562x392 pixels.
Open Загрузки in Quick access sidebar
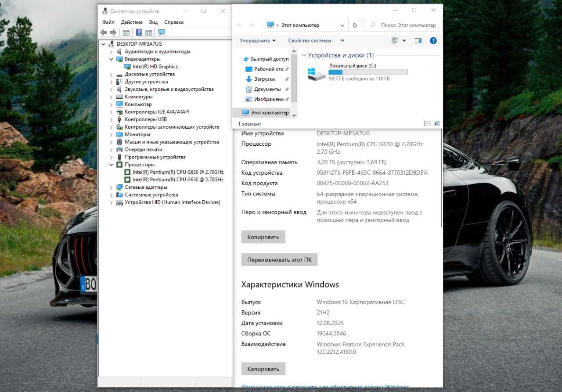(x=264, y=79)
